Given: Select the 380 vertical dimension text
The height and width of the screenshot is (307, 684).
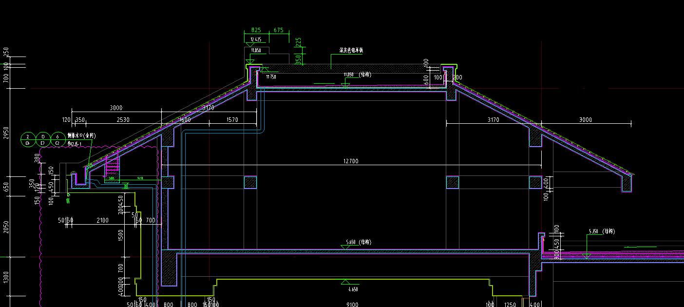Looking at the screenshot, I should (x=38, y=158).
